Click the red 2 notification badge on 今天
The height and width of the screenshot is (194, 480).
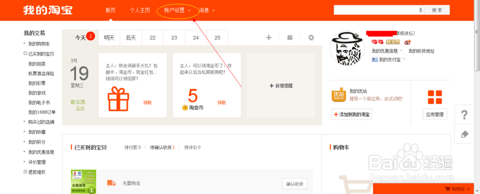91,36
